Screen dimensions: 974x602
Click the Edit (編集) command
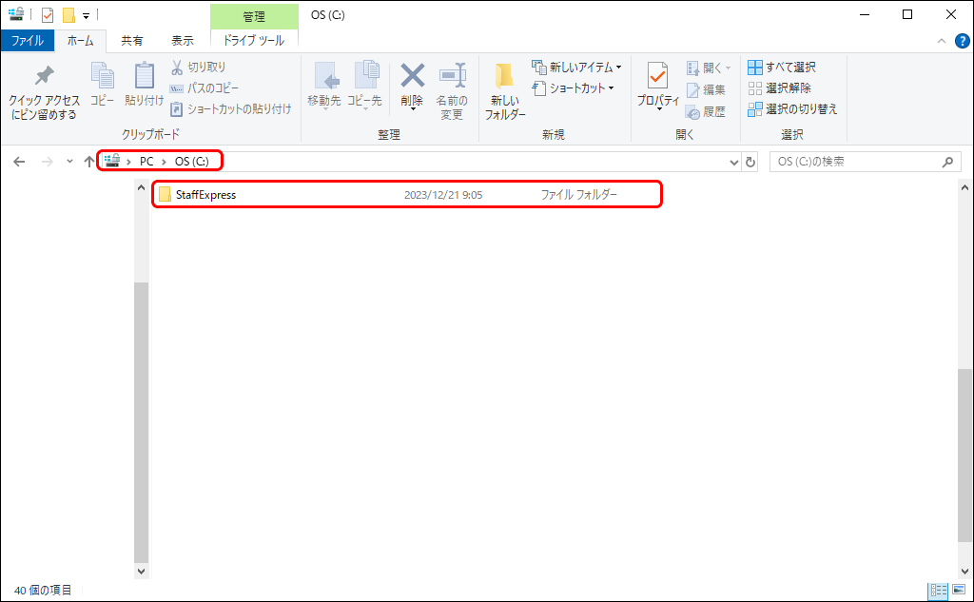click(x=707, y=90)
